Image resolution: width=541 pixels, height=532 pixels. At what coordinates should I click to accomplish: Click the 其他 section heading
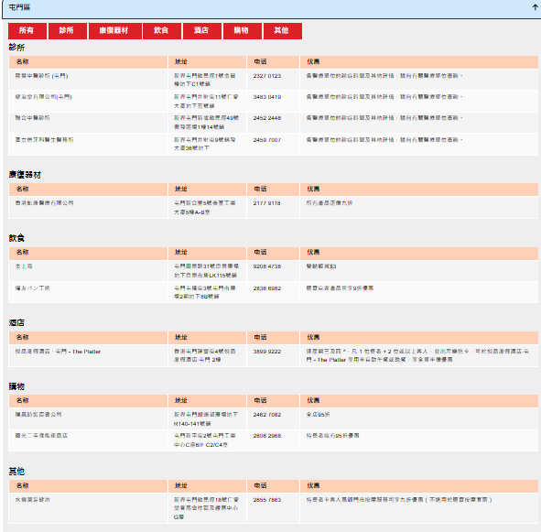point(16,472)
